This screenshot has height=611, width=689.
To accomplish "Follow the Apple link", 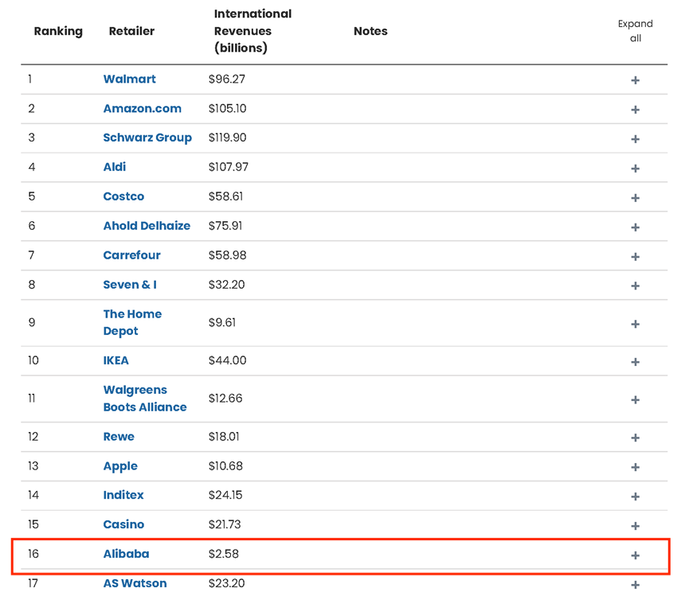I will pyautogui.click(x=120, y=466).
